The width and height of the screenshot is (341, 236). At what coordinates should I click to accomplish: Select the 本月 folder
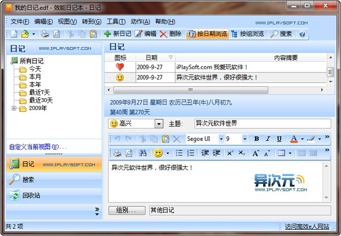click(35, 77)
